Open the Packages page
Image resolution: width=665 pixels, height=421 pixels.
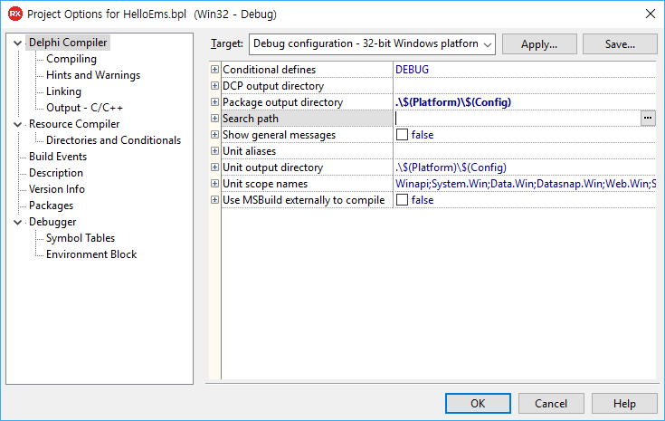pos(51,206)
